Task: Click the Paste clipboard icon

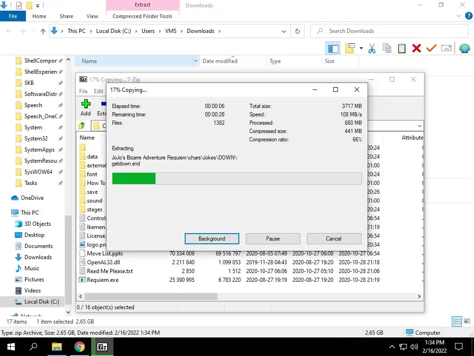Action: pos(402,48)
